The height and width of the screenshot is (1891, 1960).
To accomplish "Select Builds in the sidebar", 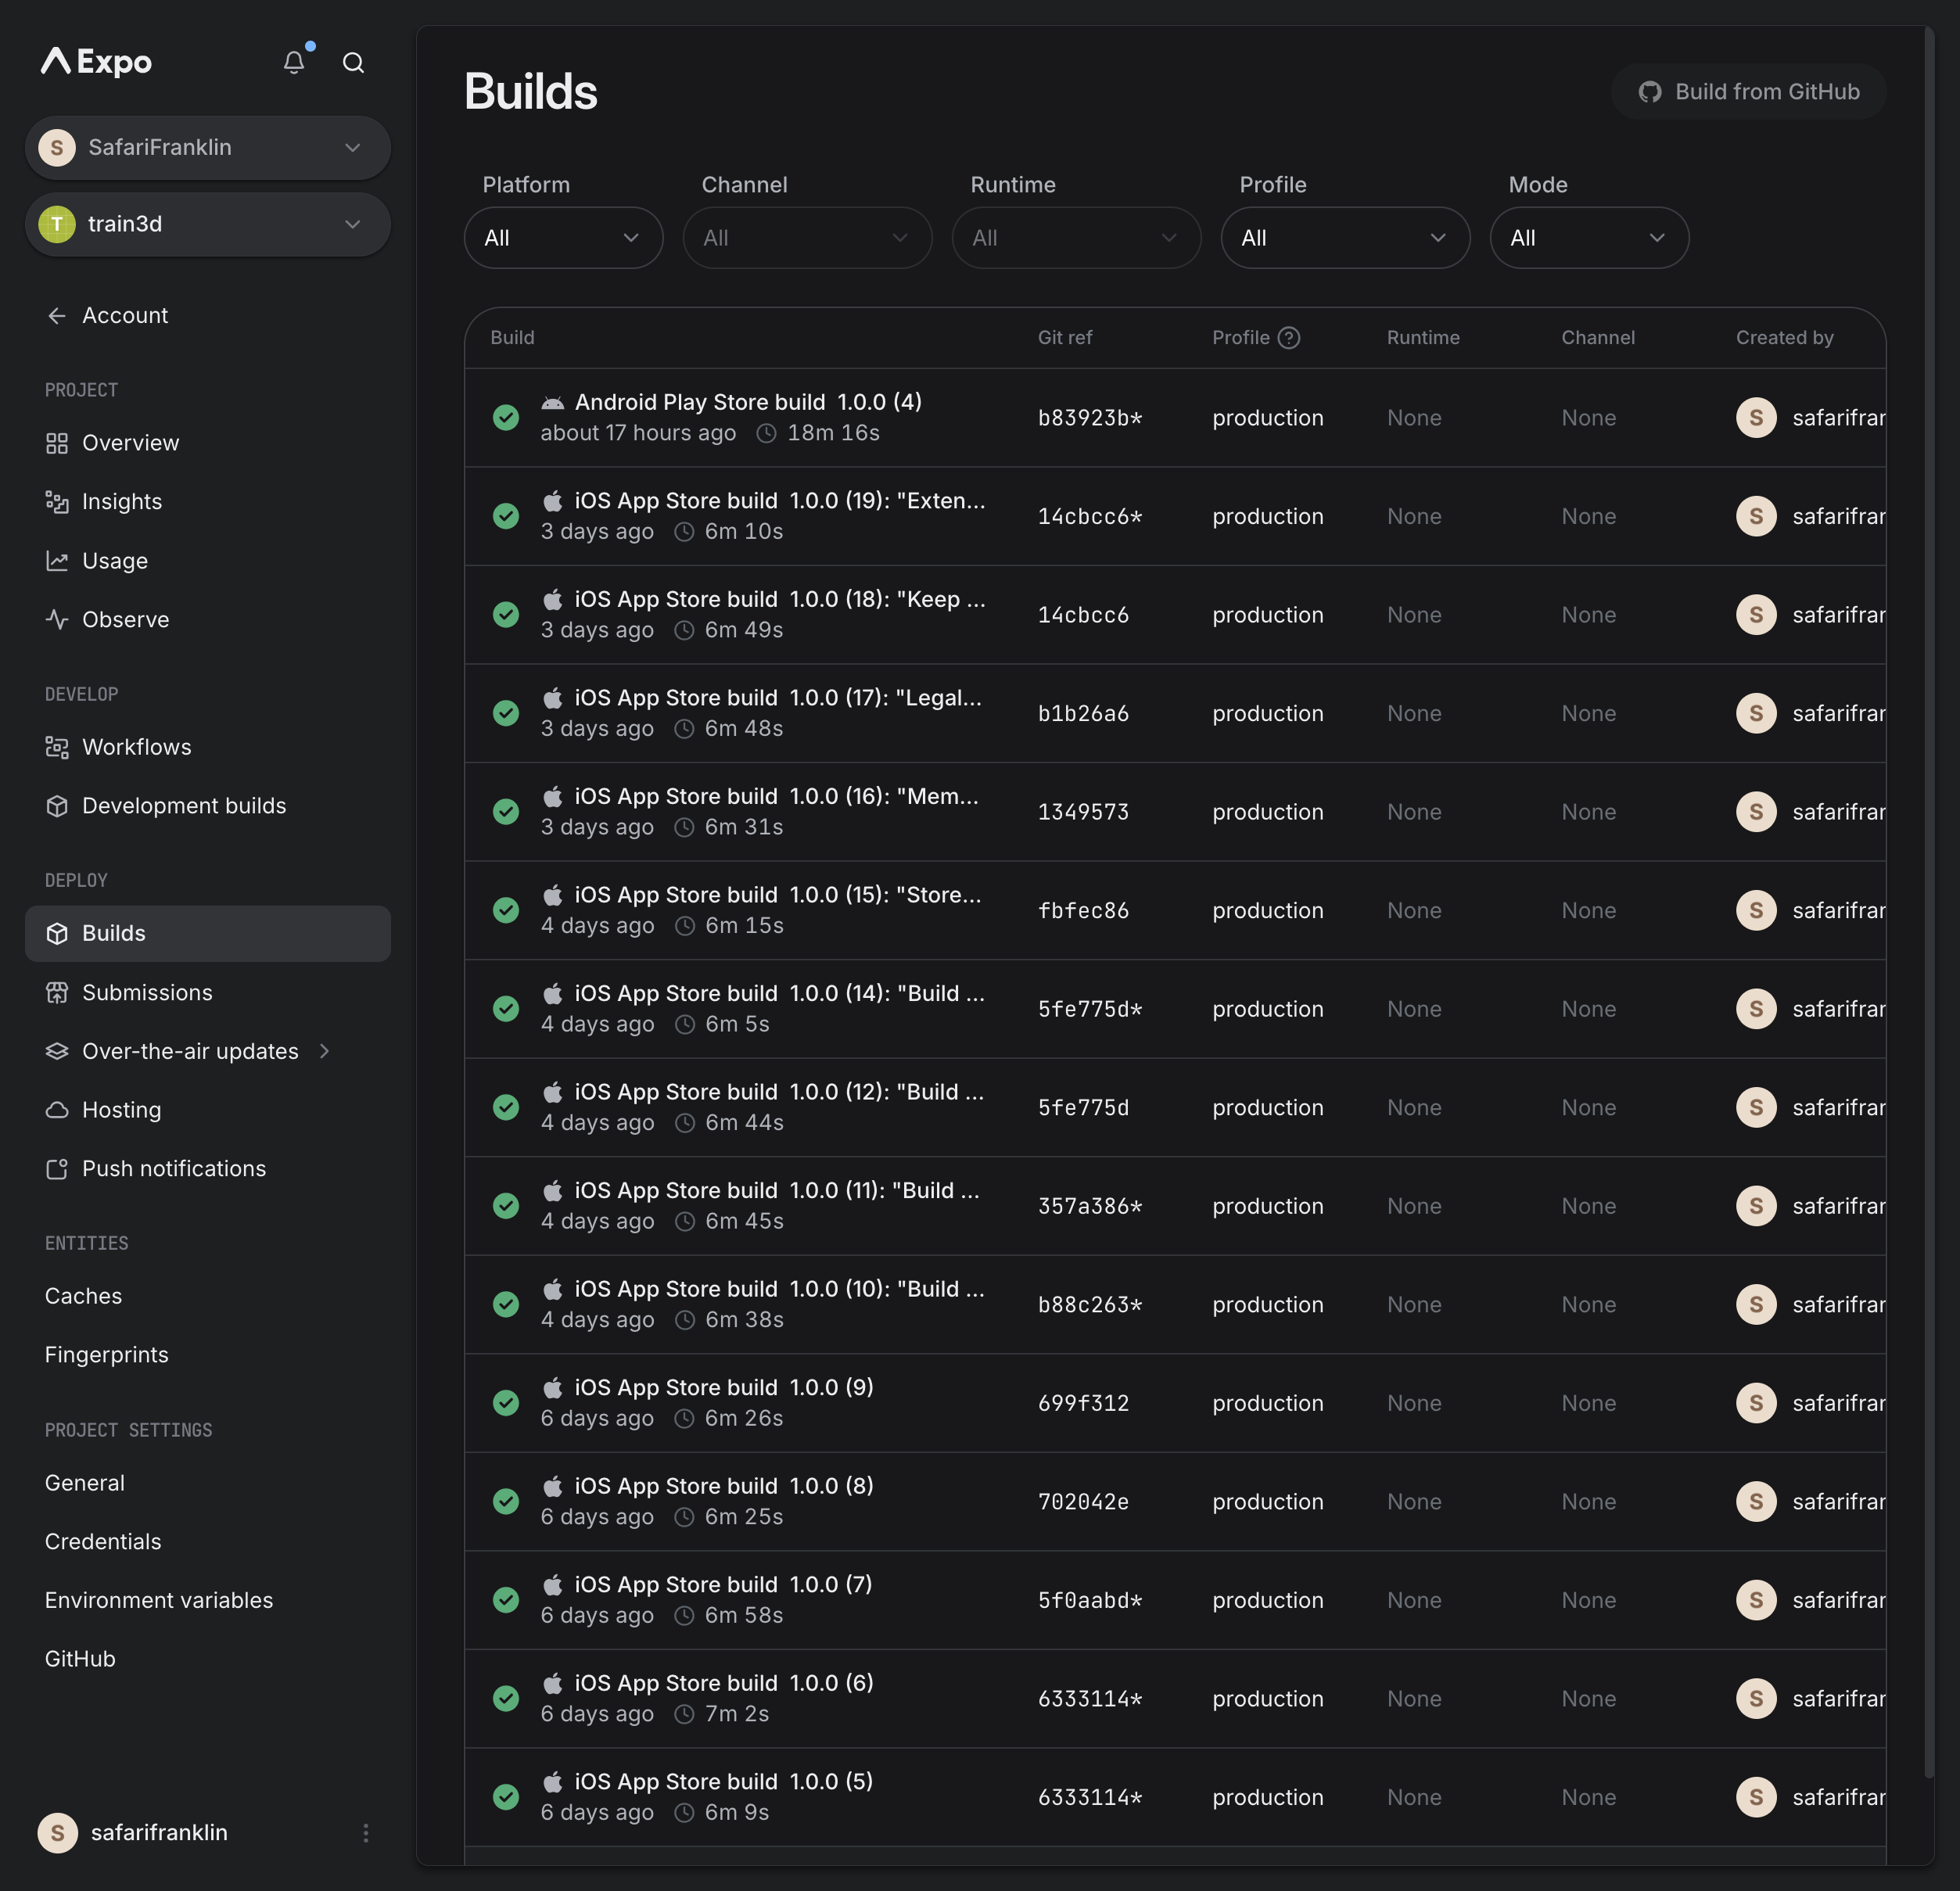I will (x=208, y=934).
